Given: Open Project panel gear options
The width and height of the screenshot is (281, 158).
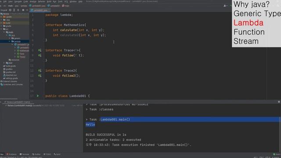Looking at the screenshot, I should click(23, 10).
